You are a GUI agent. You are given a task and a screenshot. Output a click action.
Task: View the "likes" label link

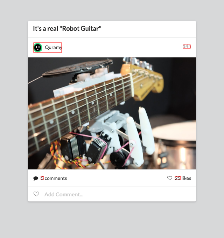click(186, 178)
